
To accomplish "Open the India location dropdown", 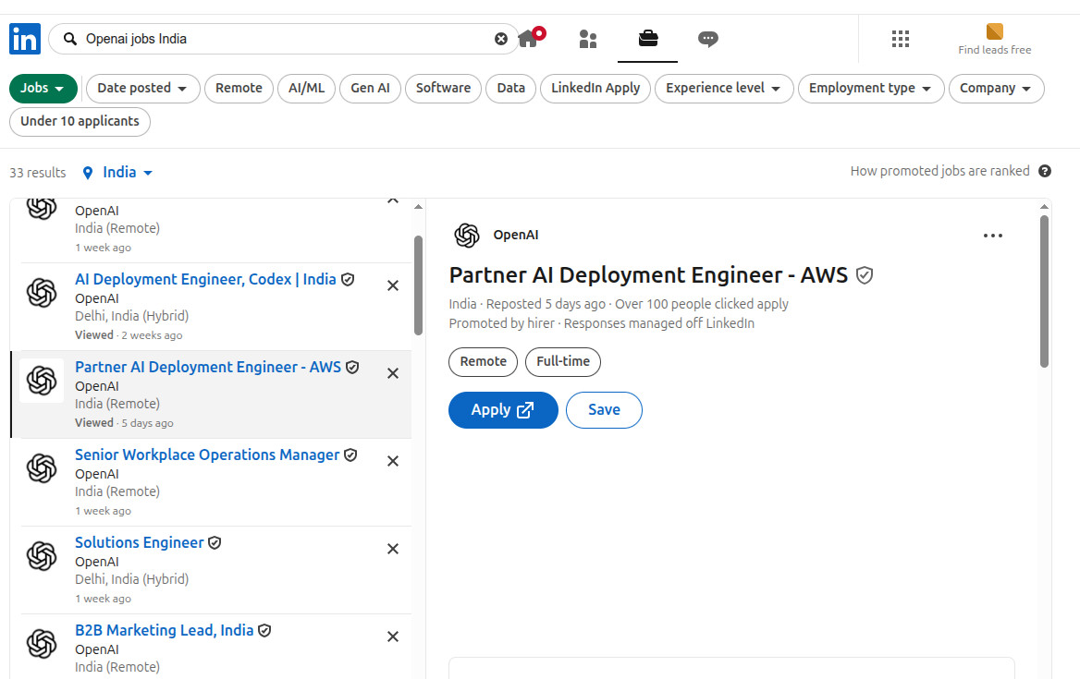I will 117,172.
